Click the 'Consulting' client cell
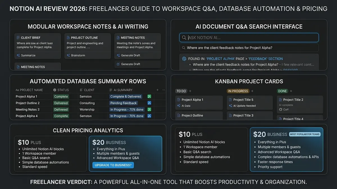This screenshot has width=337, height=189. pos(87,103)
